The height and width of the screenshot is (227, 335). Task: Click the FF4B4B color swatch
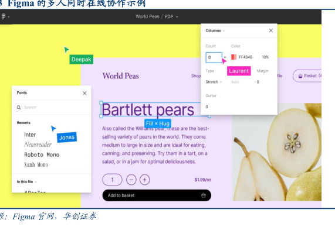point(234,57)
